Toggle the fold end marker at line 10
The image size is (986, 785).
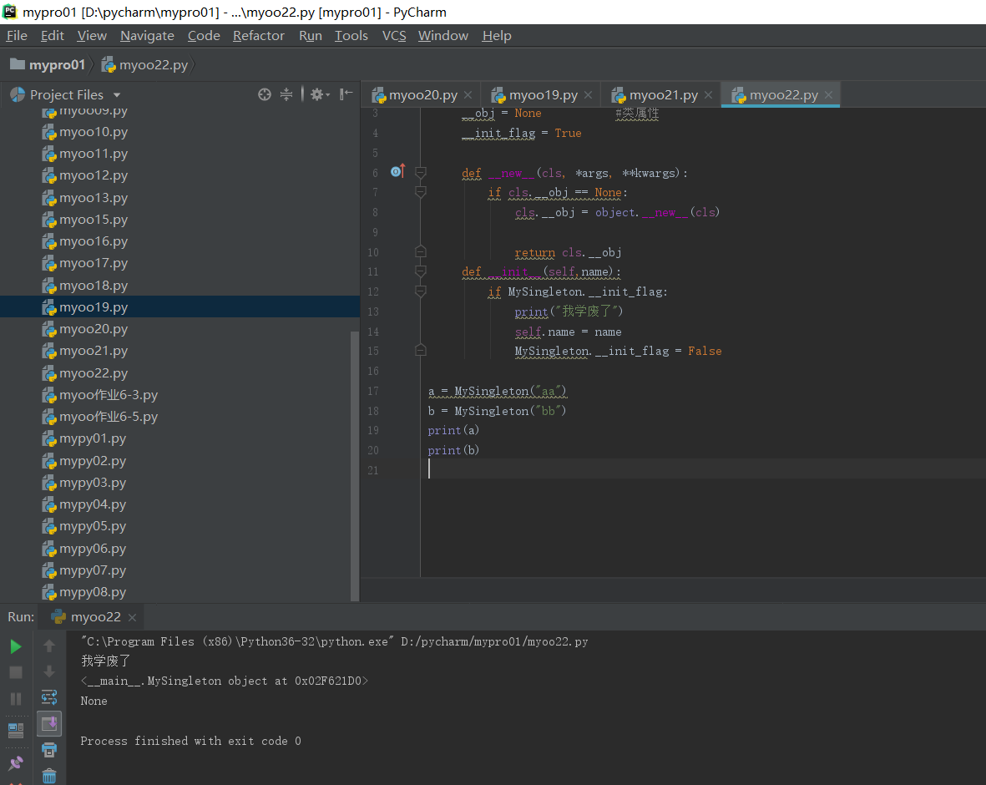[x=421, y=251]
